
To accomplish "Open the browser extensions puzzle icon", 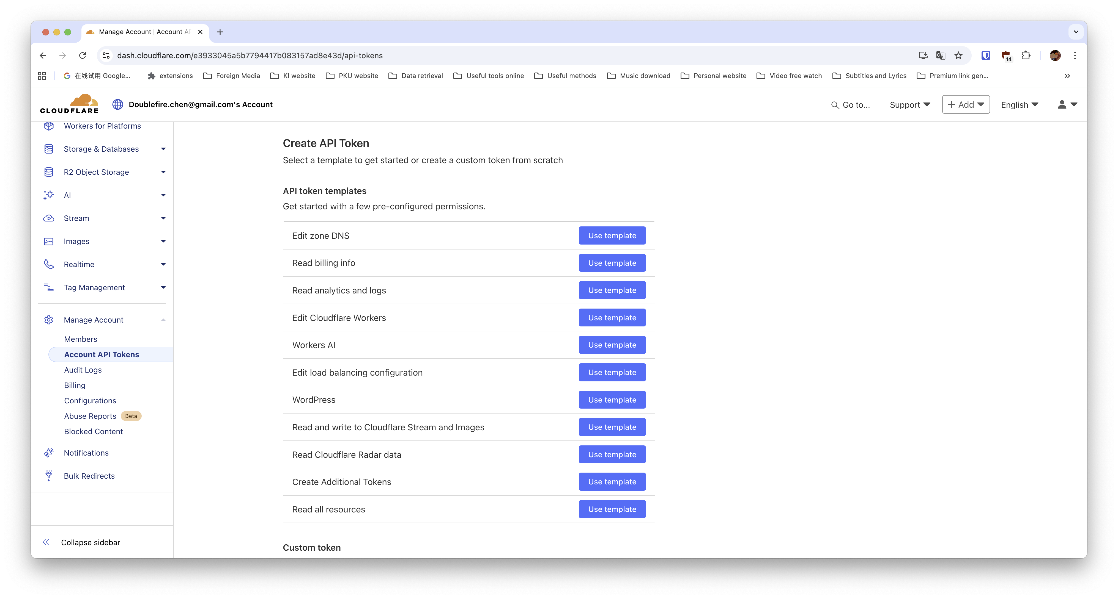I will pos(1026,56).
